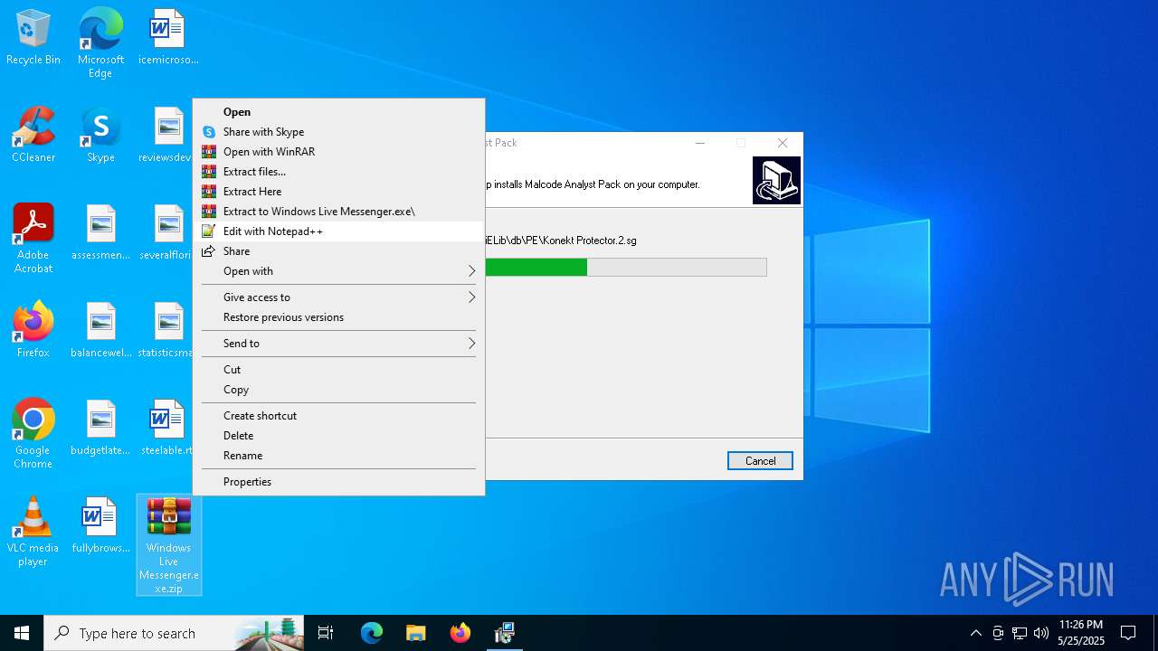Open Edge from the taskbar
1158x651 pixels.
(x=372, y=633)
